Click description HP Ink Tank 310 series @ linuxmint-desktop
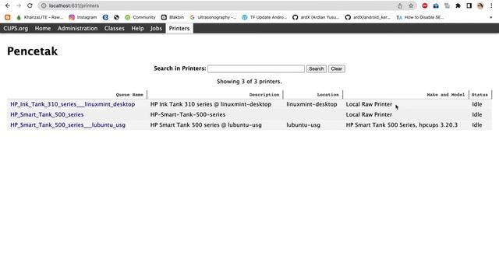Viewport: 499px width, 280px height. pos(211,104)
